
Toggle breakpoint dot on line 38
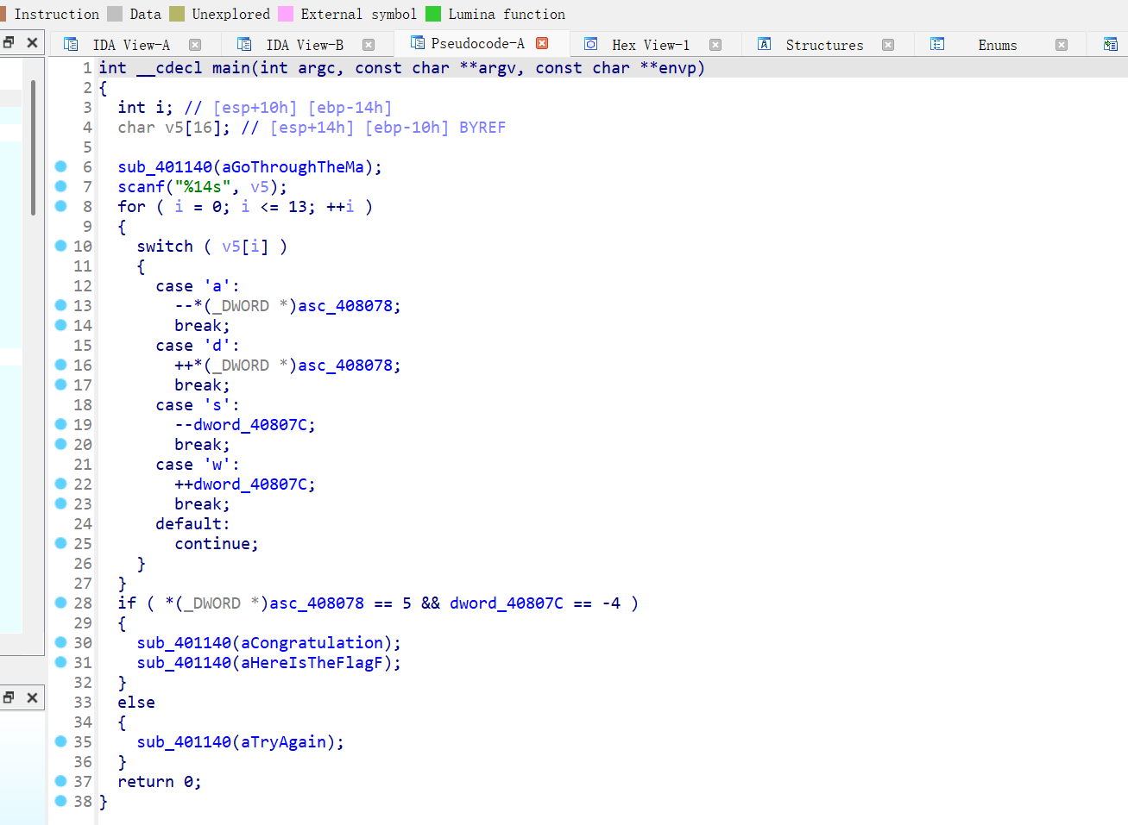coord(60,801)
